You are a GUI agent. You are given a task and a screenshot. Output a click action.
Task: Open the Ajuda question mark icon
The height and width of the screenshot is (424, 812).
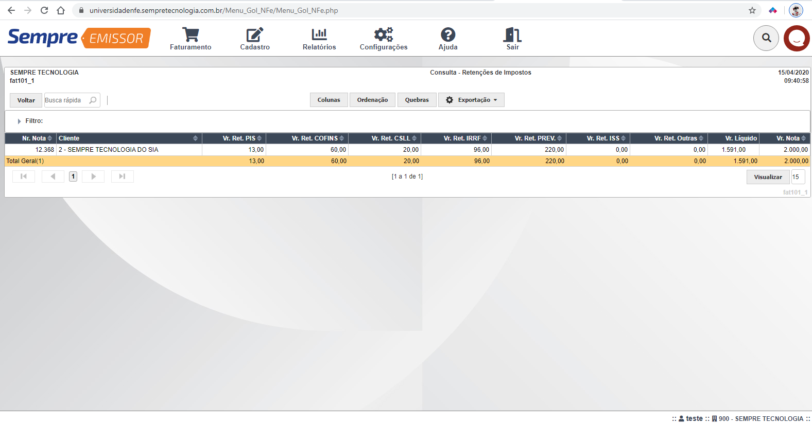pyautogui.click(x=448, y=39)
